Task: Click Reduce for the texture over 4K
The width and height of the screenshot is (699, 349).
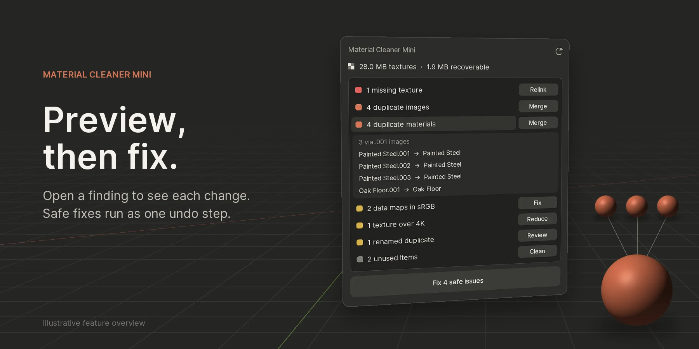Action: coord(537,219)
